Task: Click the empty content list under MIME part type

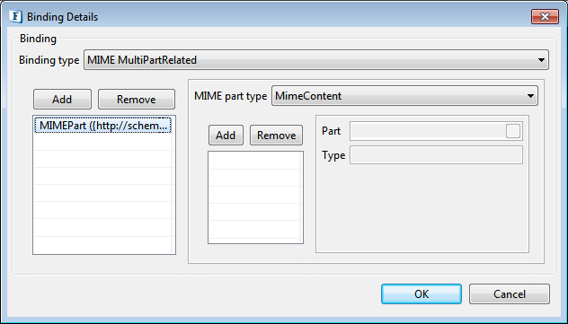Action: pyautogui.click(x=255, y=197)
